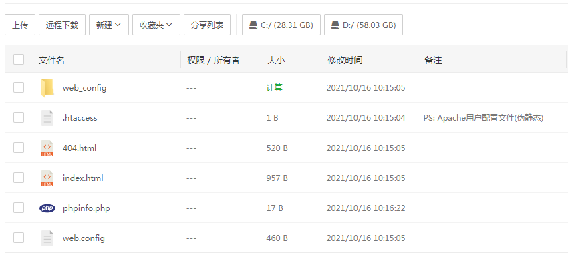Toggle the select-all checkbox in header
The height and width of the screenshot is (277, 568).
tap(19, 59)
